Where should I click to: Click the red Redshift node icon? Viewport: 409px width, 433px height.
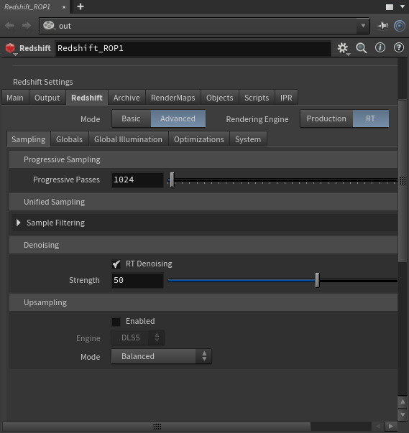[x=10, y=48]
